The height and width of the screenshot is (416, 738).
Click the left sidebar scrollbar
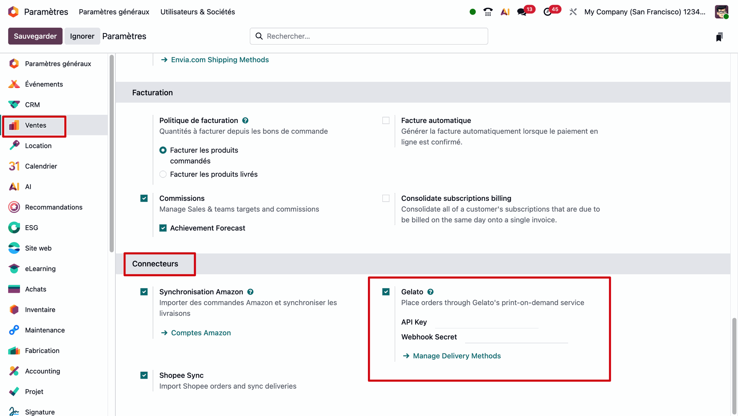111,154
